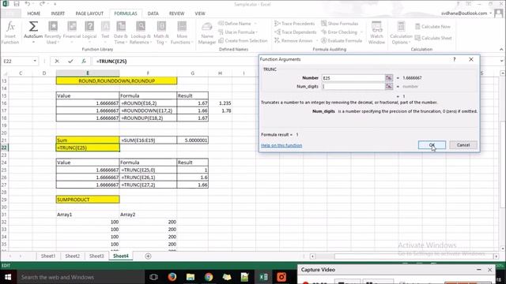Open Chrome from taskbar
The height and width of the screenshot is (284, 506).
coord(209,277)
